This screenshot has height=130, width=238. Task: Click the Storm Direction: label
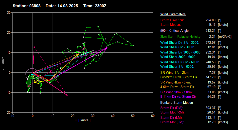[172, 20]
